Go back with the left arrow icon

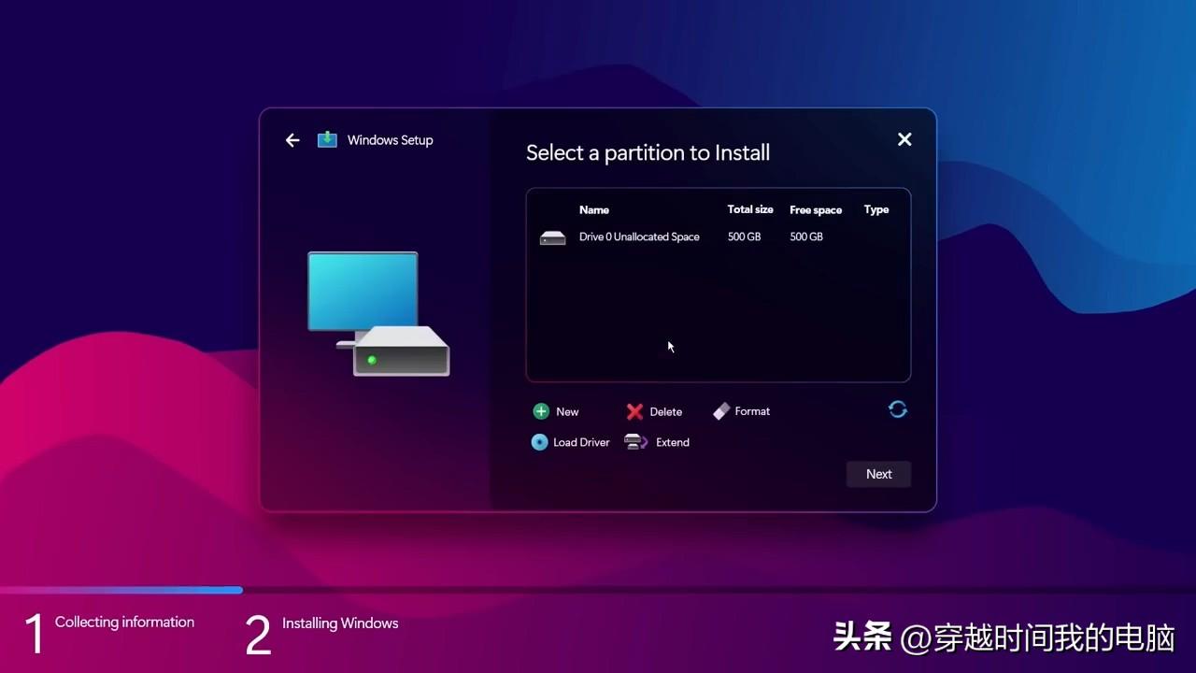pyautogui.click(x=292, y=140)
